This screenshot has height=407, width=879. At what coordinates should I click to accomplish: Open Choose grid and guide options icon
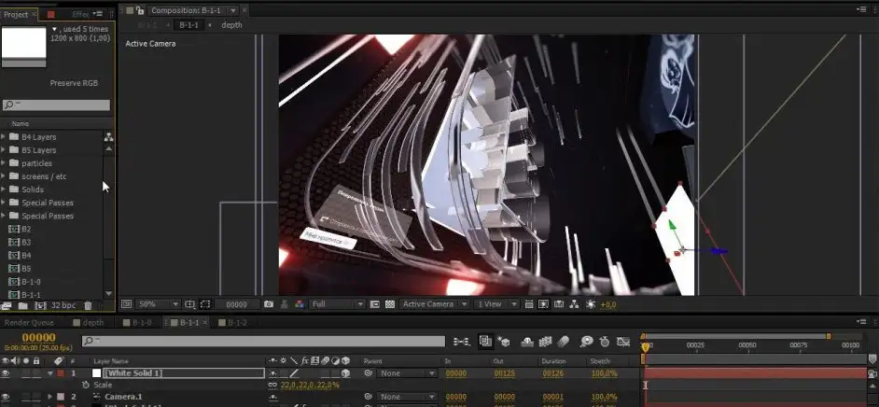(190, 303)
